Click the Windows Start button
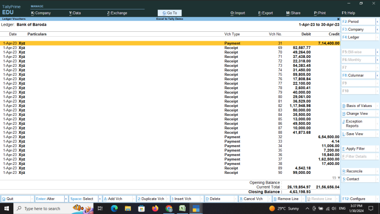 click(x=6, y=209)
